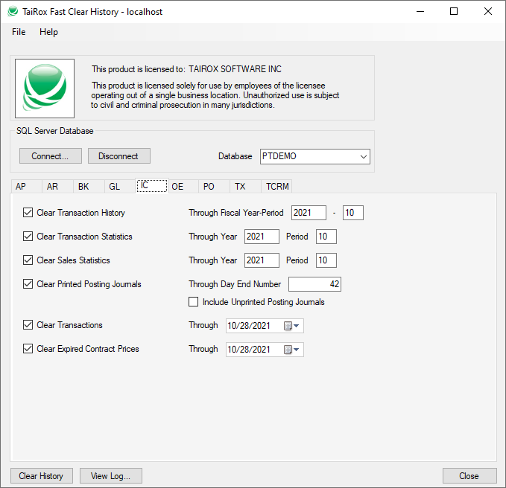506x488 pixels.
Task: Toggle the Clear Transactions checkbox
Action: [x=28, y=325]
